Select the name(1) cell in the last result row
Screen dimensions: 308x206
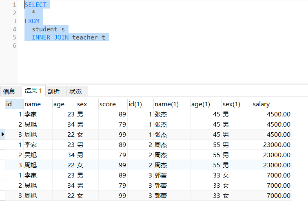point(171,195)
